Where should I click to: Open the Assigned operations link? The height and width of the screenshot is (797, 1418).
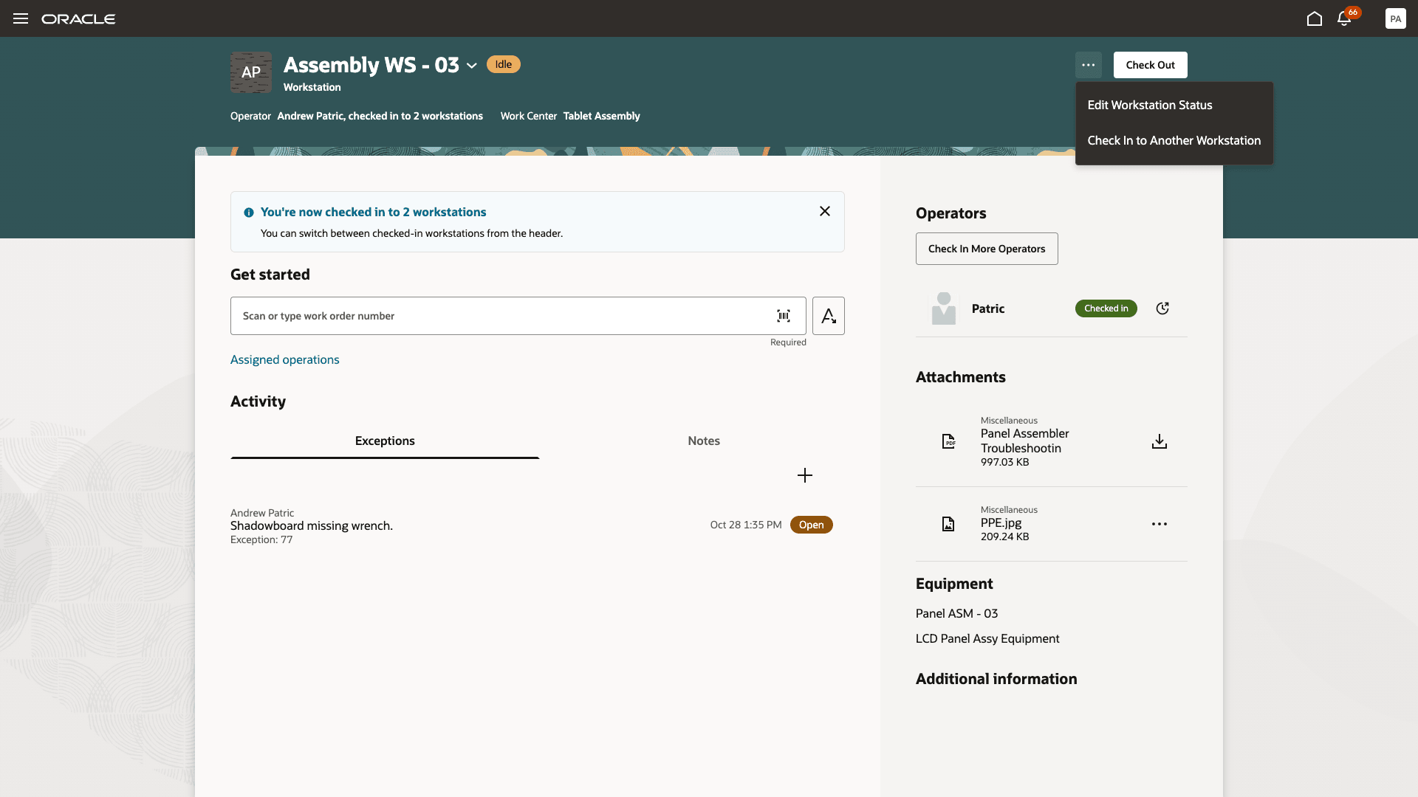[284, 359]
